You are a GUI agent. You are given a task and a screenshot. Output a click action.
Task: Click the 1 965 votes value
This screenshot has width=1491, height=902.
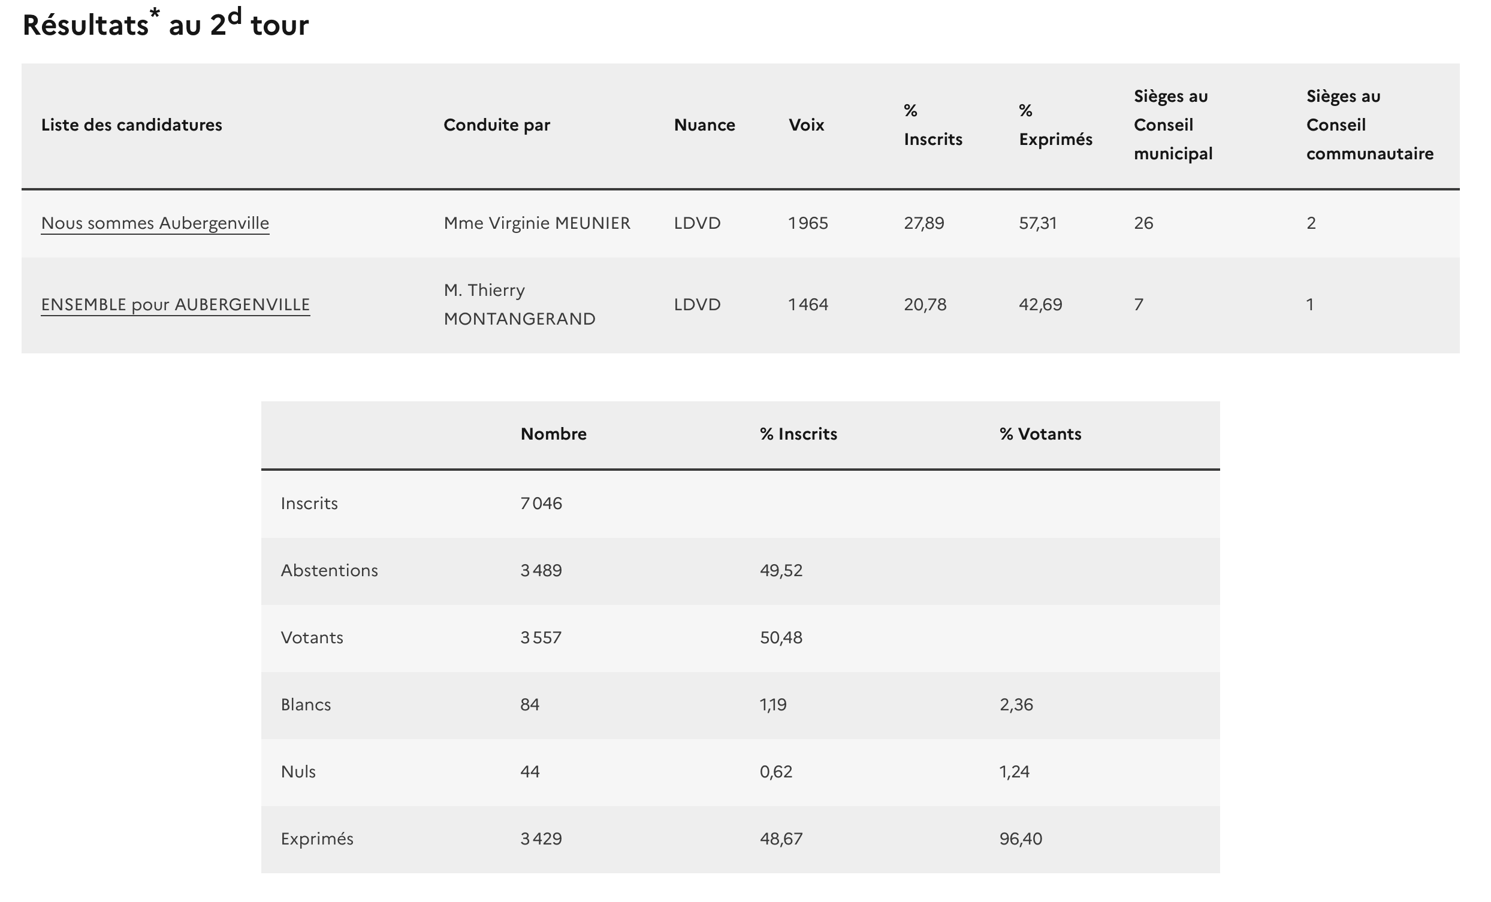808,223
